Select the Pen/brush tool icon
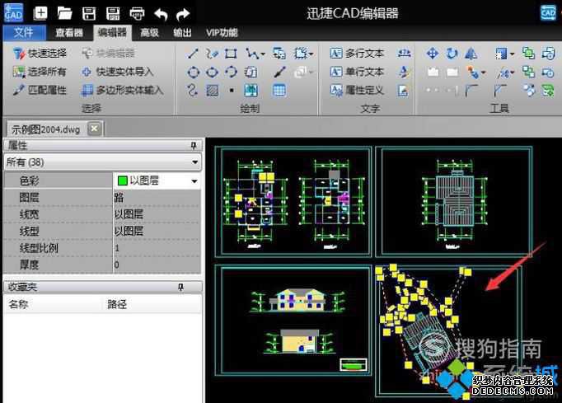The image size is (562, 403). pos(279,72)
